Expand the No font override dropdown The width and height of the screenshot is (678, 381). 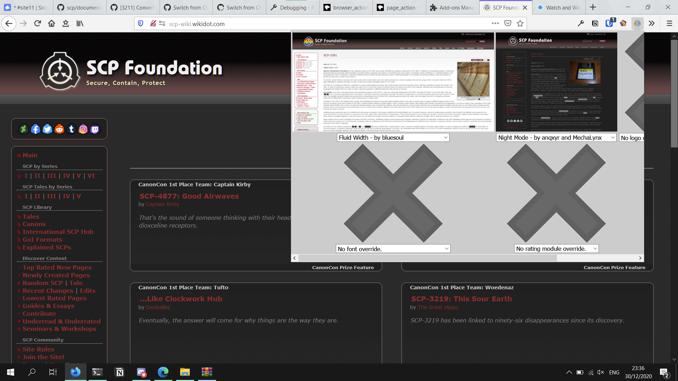pyautogui.click(x=393, y=249)
